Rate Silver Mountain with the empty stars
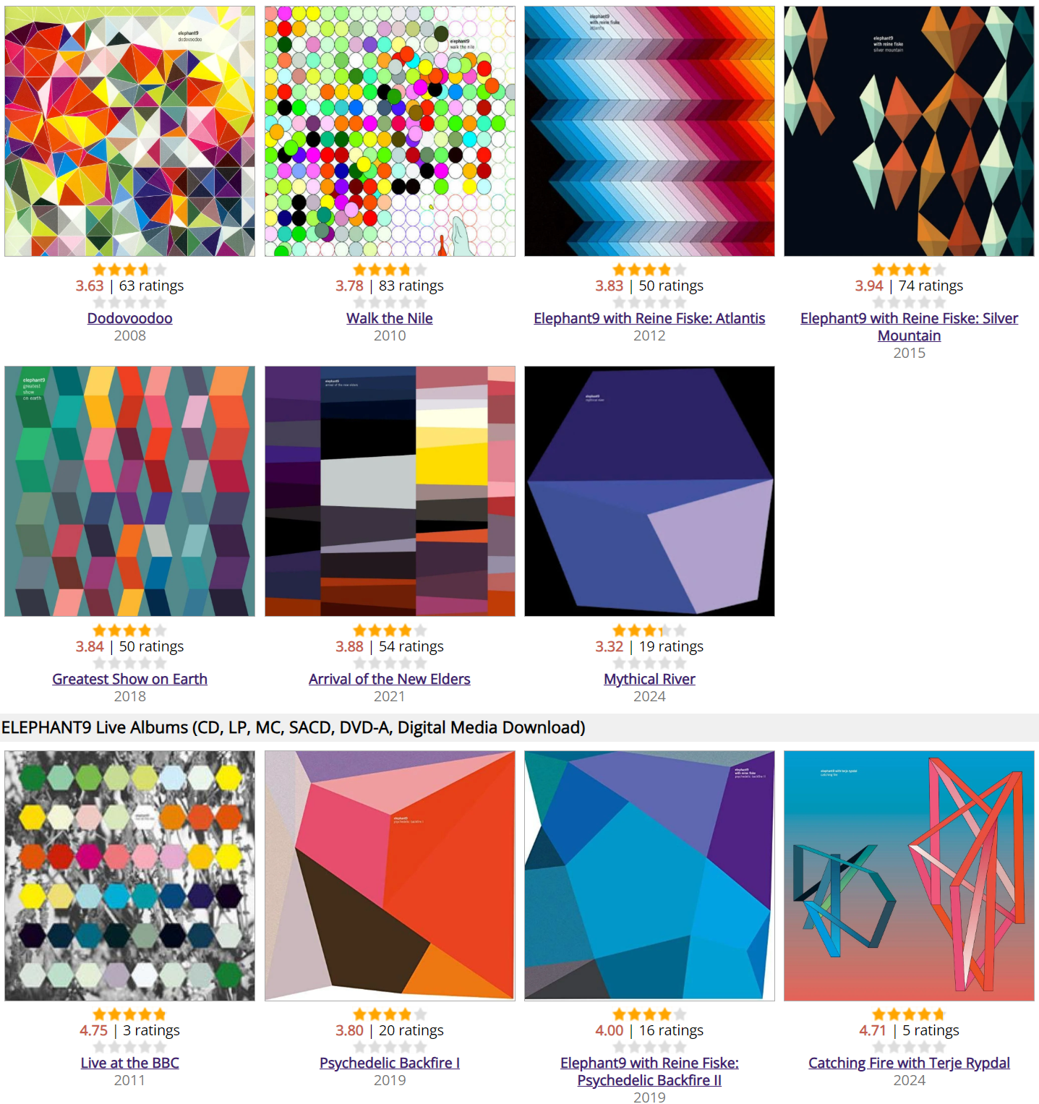This screenshot has height=1104, width=1039. (909, 302)
